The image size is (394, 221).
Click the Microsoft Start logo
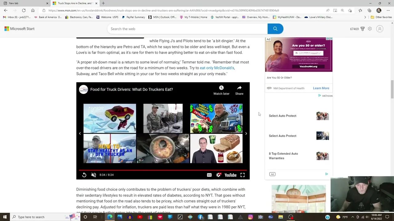pos(19,29)
